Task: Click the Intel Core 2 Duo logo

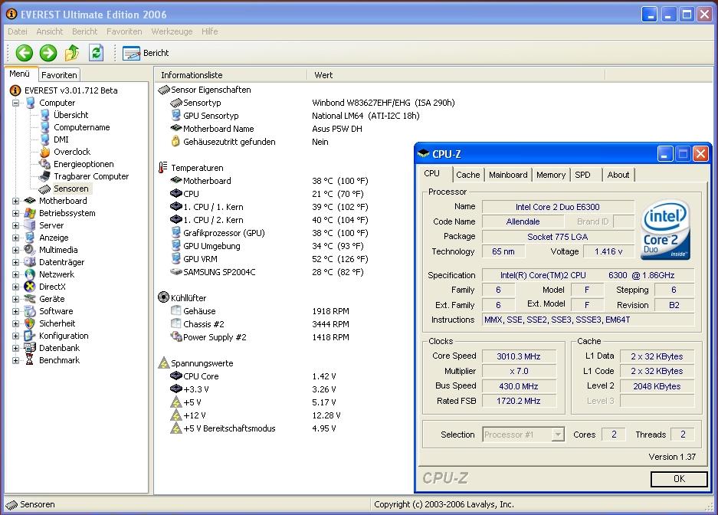Action: point(665,229)
